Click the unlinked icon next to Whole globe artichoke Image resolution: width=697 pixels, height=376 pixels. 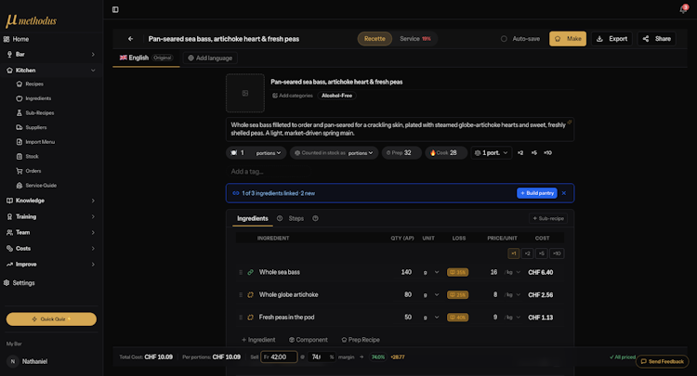tap(251, 294)
